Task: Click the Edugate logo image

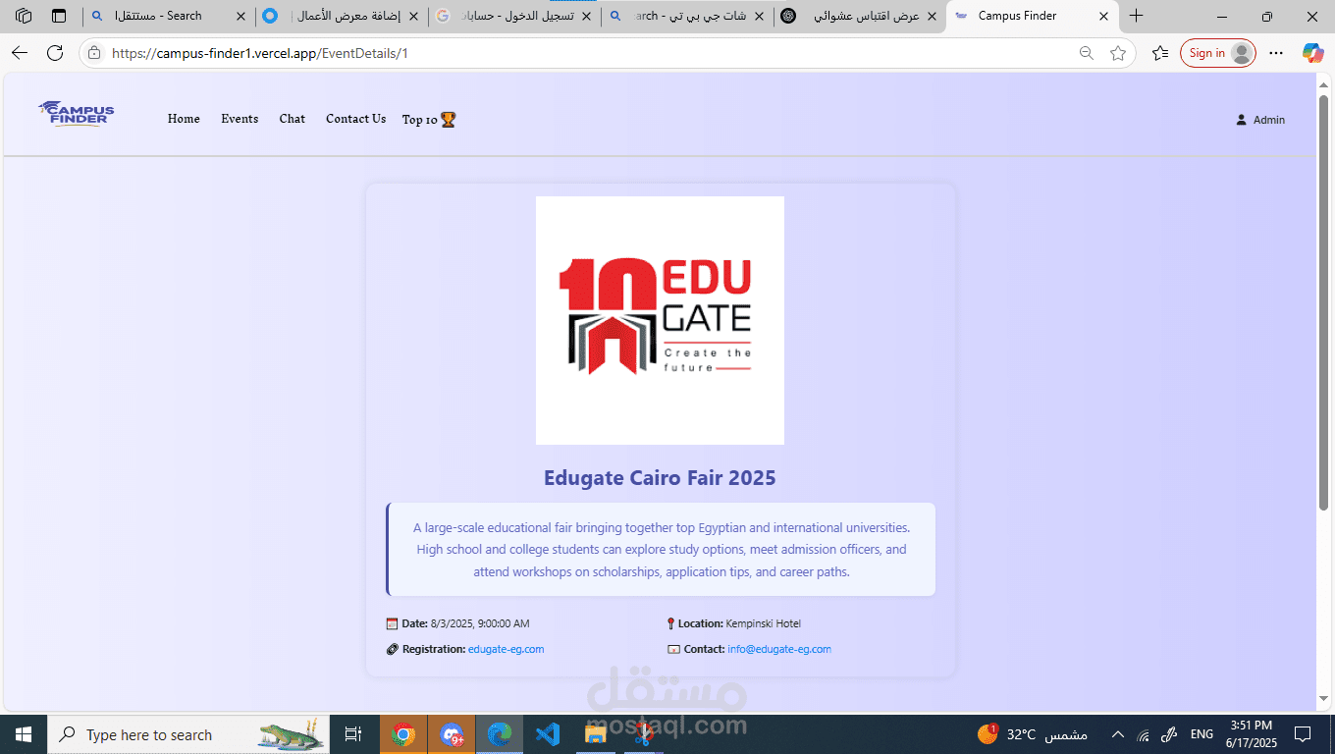Action: pos(660,320)
